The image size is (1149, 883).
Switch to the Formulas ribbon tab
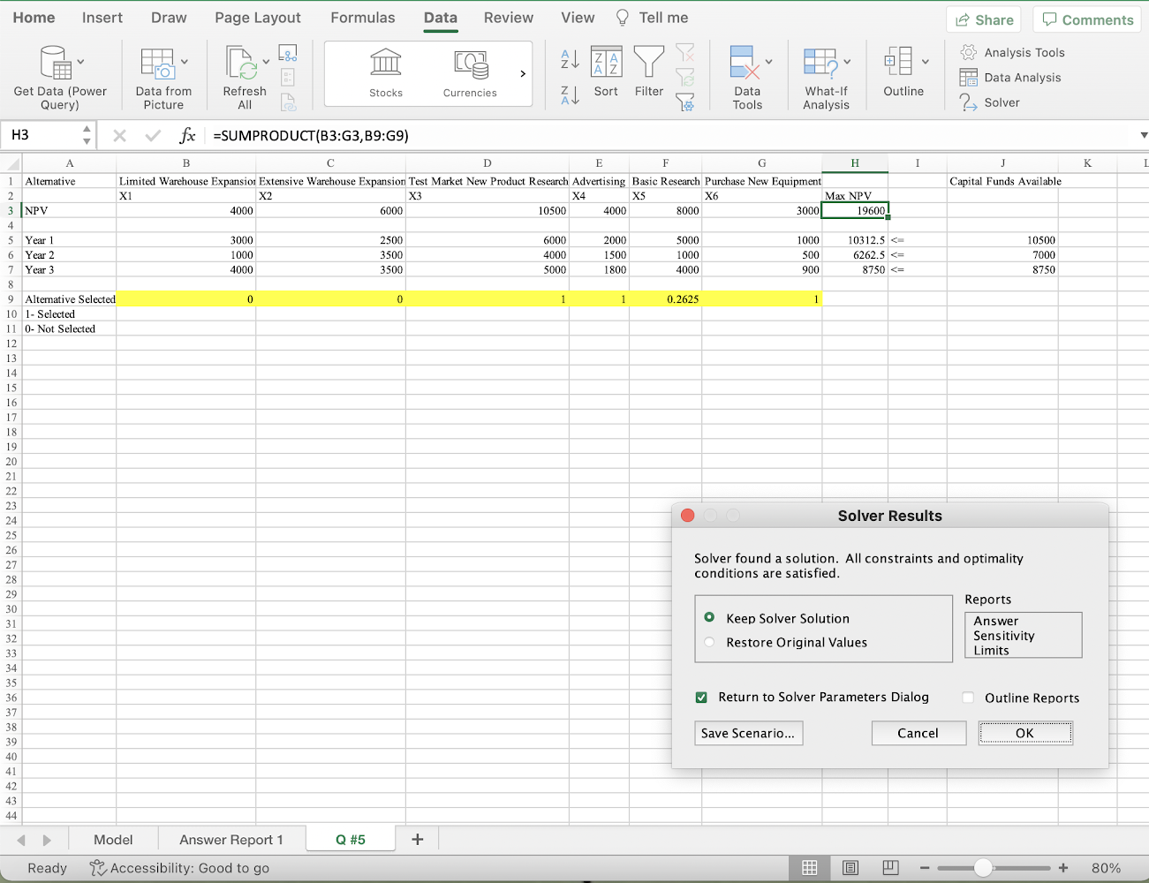362,17
